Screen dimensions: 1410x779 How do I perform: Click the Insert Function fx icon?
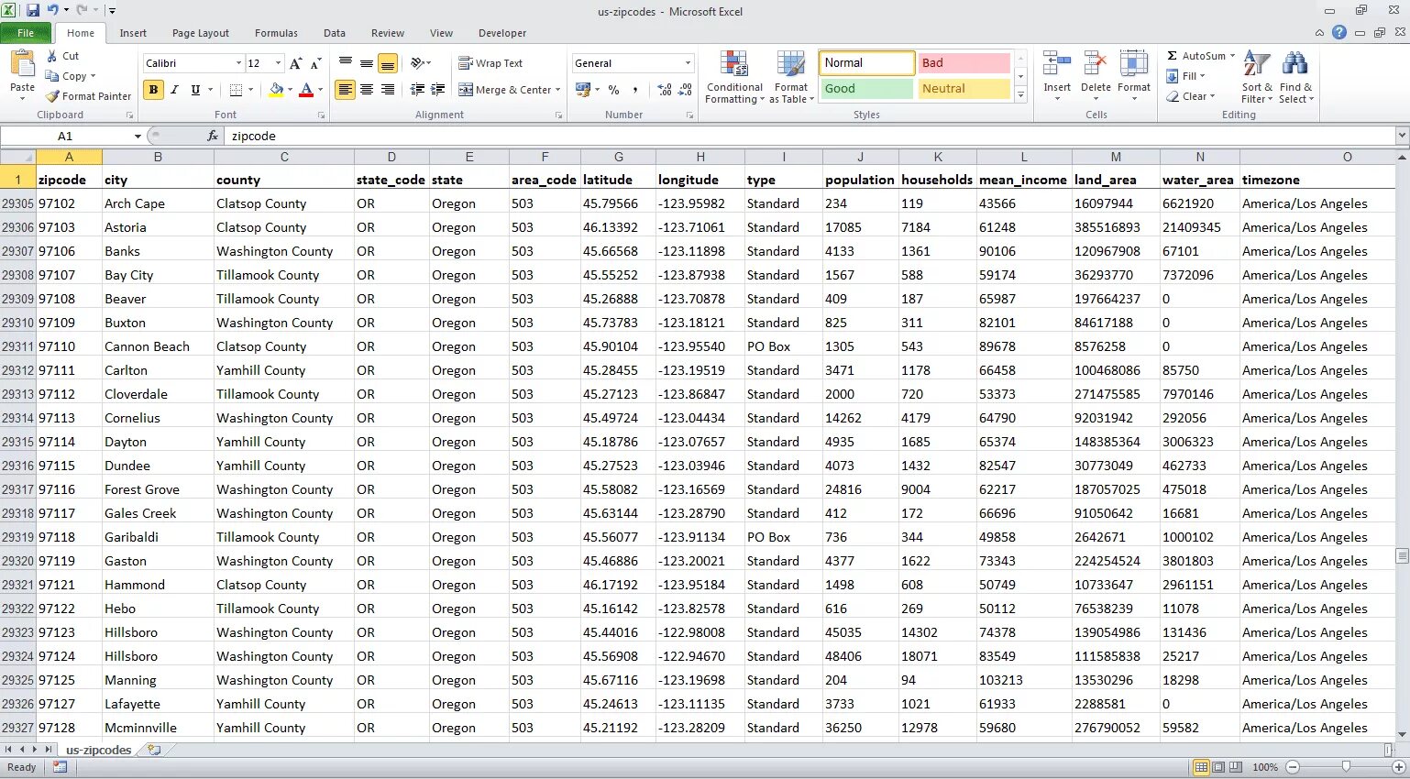(213, 136)
